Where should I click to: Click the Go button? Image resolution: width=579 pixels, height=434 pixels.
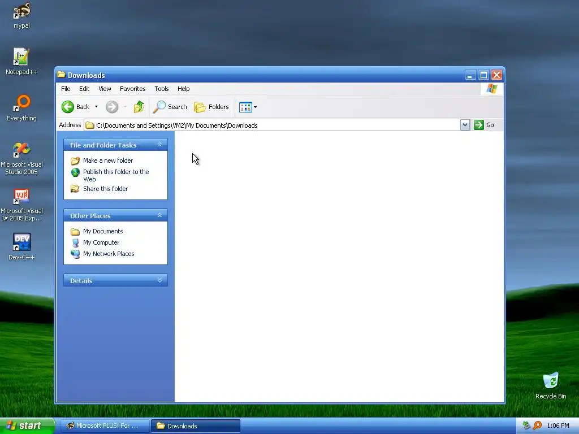point(484,125)
